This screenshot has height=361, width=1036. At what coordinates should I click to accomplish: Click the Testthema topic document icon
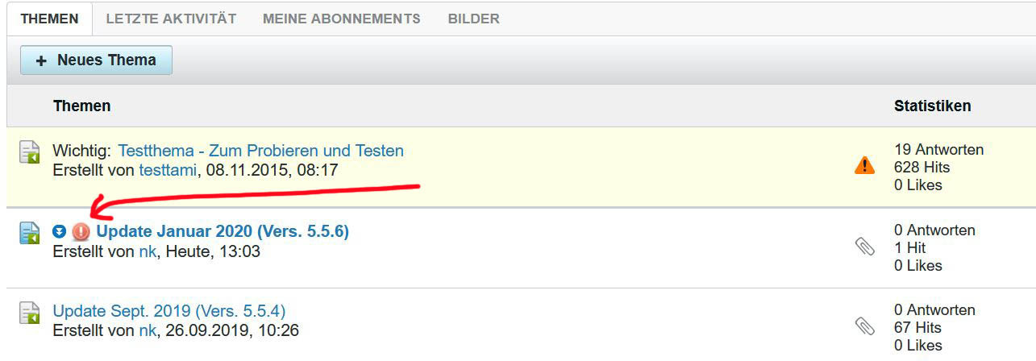(x=30, y=151)
